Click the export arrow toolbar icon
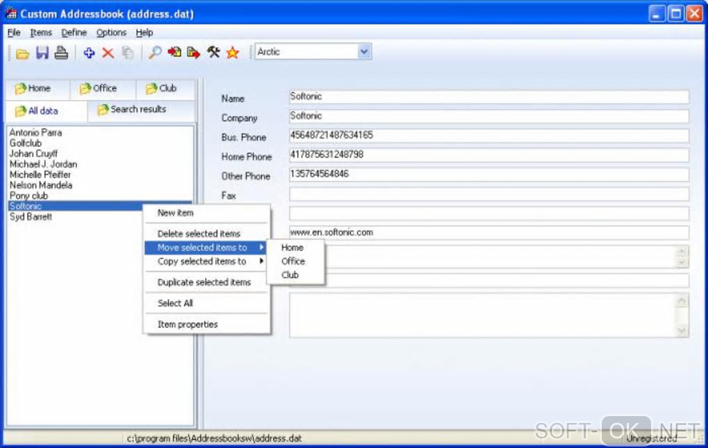Viewport: 708px width, 448px height. click(x=193, y=53)
